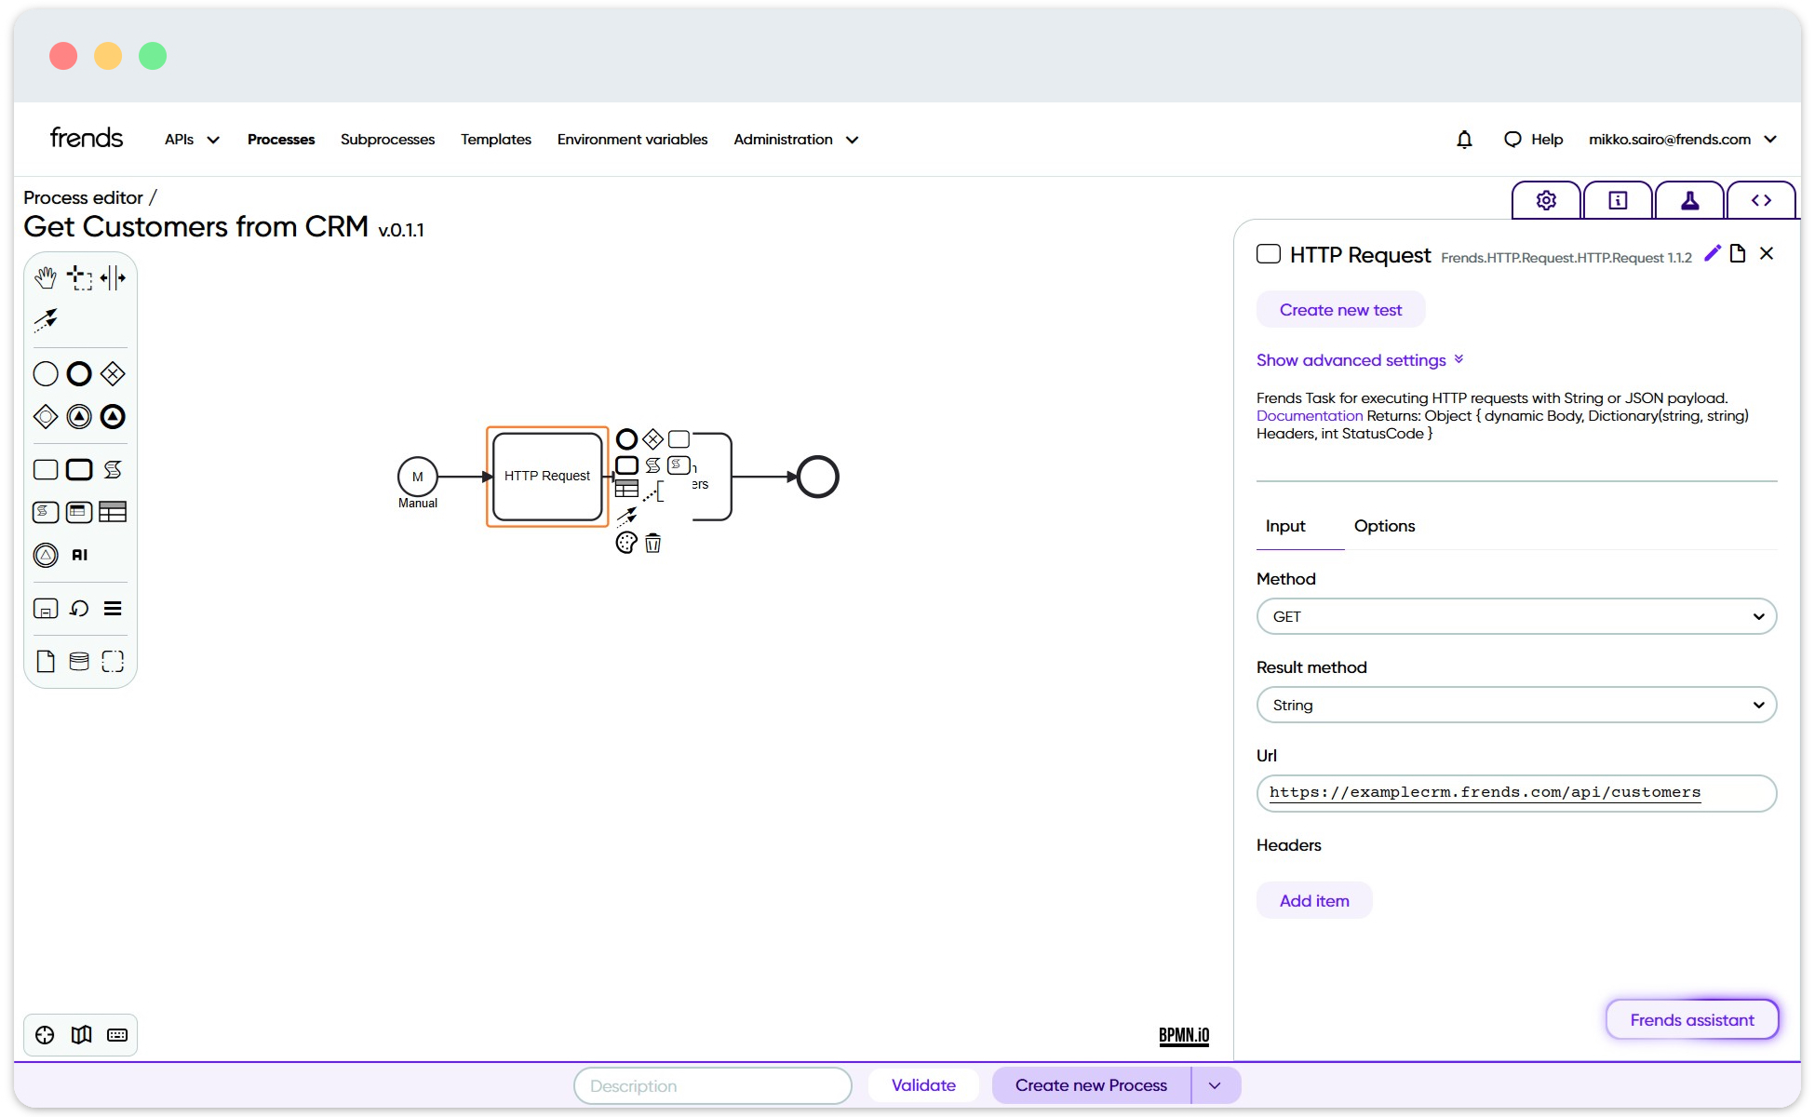Screen dimensions: 1815x1117
Task: Activate the lasso selection tool
Action: 80,277
